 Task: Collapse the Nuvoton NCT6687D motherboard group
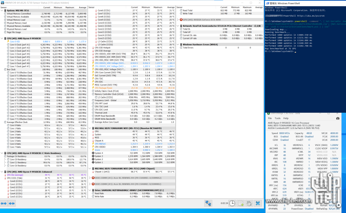(90, 128)
